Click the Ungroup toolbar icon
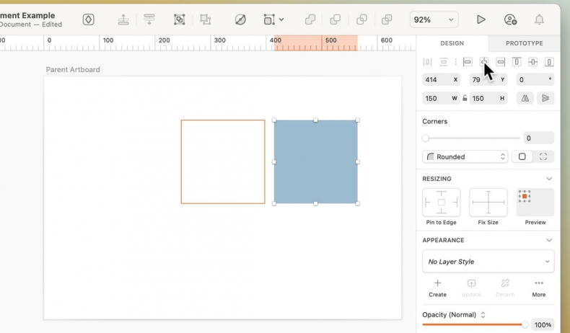 click(206, 19)
